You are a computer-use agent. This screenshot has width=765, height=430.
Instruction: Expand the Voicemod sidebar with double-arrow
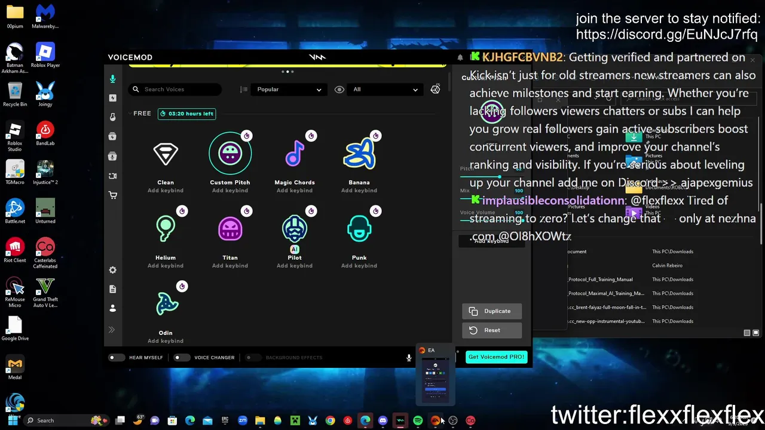coord(111,330)
